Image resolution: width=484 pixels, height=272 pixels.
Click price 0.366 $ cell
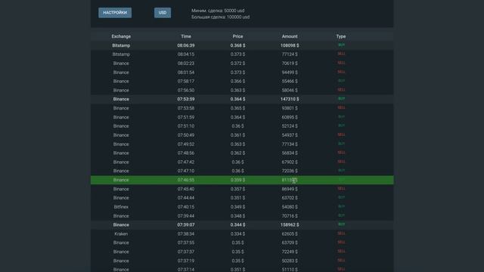[237, 82]
